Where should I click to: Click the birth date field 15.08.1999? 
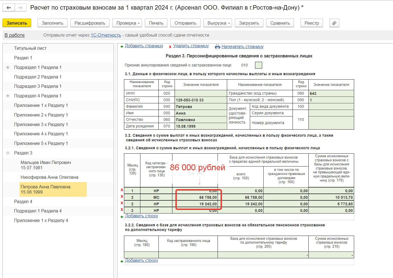[x=201, y=126]
